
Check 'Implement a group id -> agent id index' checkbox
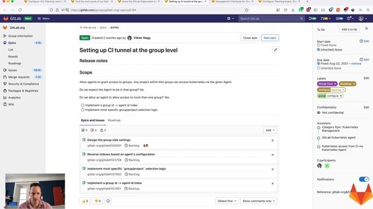(x=83, y=105)
